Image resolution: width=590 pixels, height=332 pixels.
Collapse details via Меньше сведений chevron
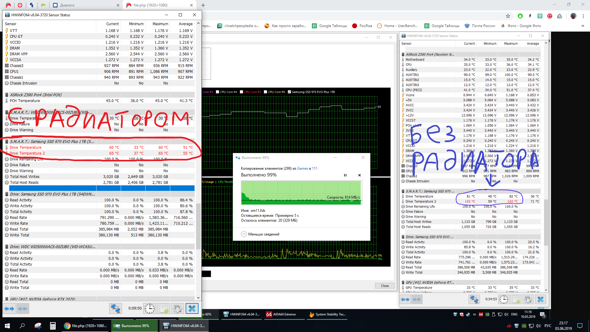pos(244,234)
